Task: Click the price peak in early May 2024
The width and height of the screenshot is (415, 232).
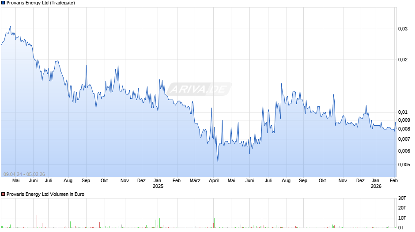Action: tap(10, 26)
